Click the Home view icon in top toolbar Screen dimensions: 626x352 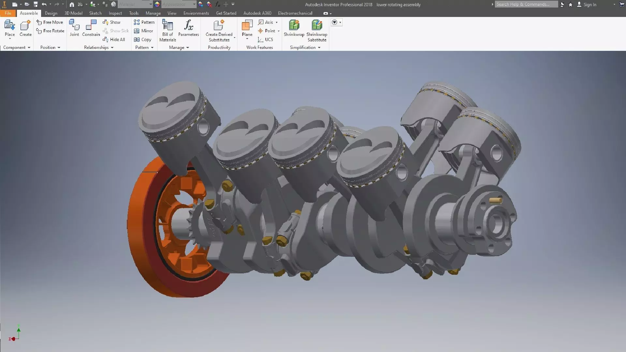pyautogui.click(x=72, y=4)
